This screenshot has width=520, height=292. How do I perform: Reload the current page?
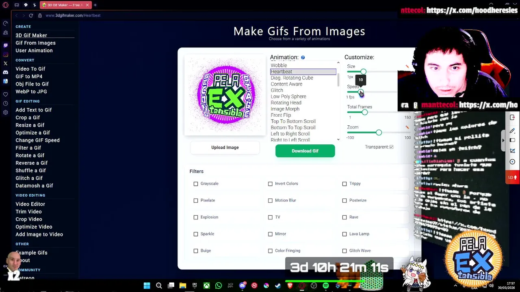pos(31,15)
